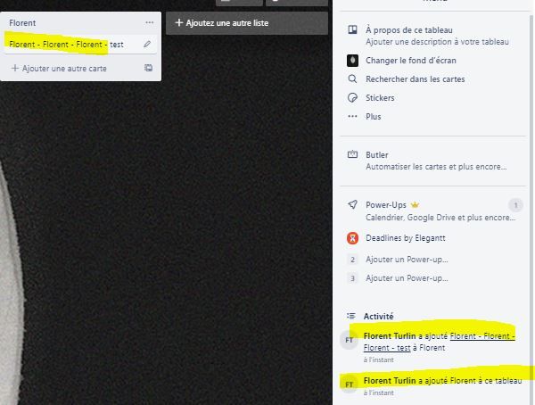Click FT avatar on card-added activity
Viewport: 535px width, 405px height.
click(349, 340)
